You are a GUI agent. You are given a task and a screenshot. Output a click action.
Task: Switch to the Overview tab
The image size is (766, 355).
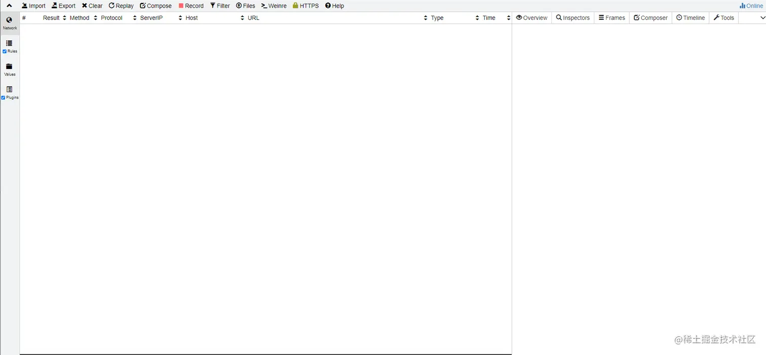(531, 18)
